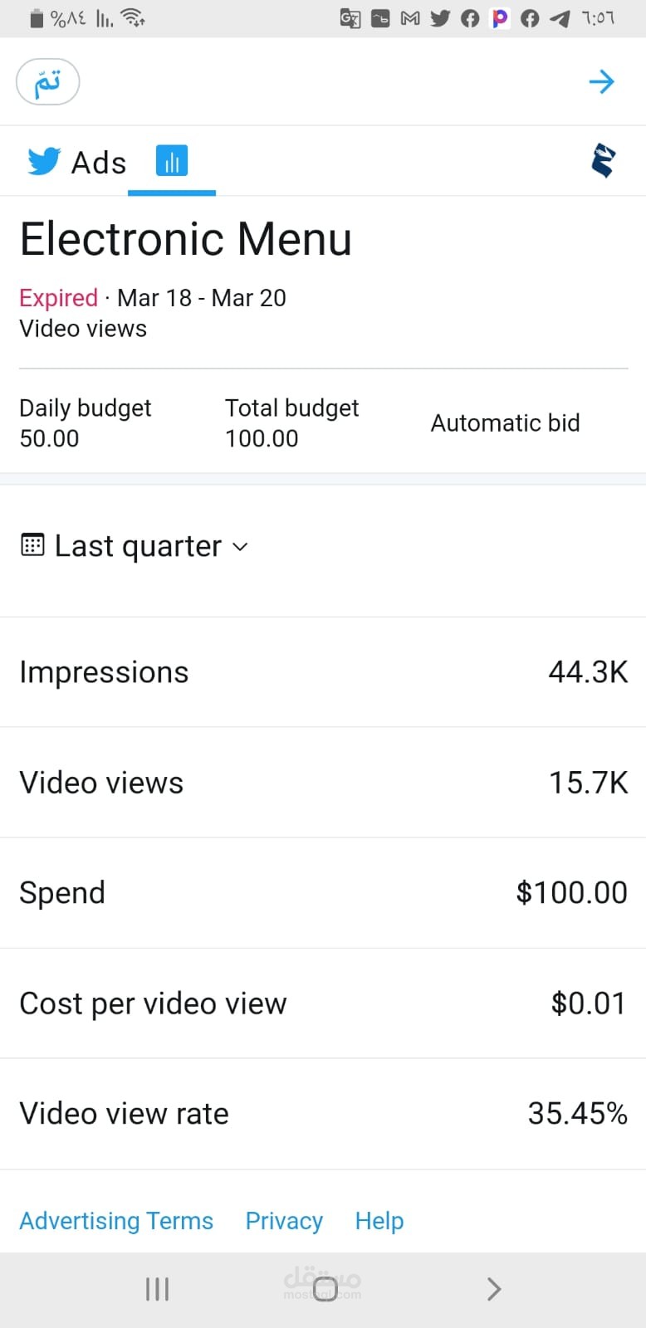Image resolution: width=646 pixels, height=1328 pixels.
Task: Click the Twitter Ads bird logo
Action: (44, 161)
